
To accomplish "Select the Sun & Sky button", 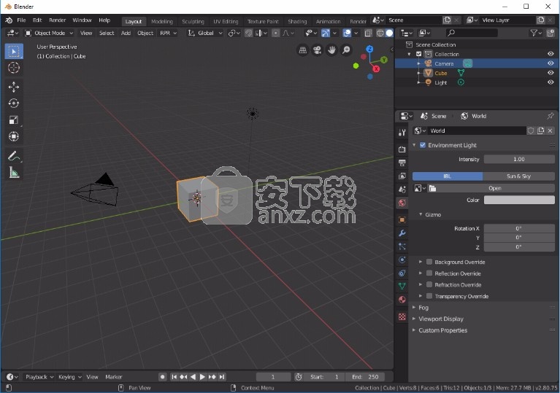I will [518, 176].
